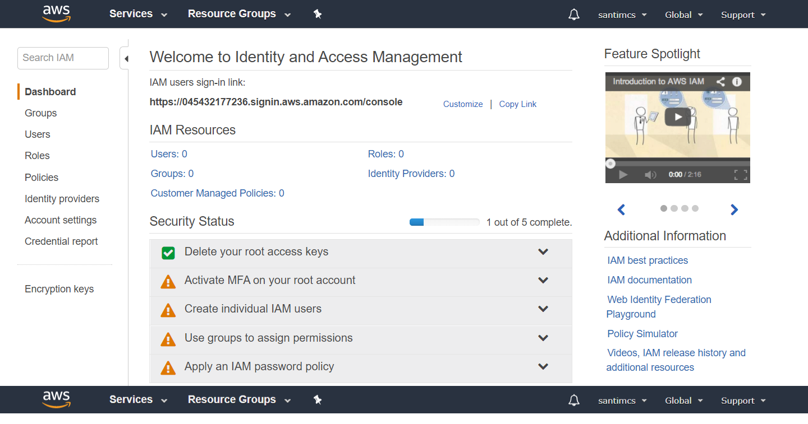Screen dimensions: 808x424
Task: Open Customer Managed Policies: 0 link
Action: [x=218, y=193]
